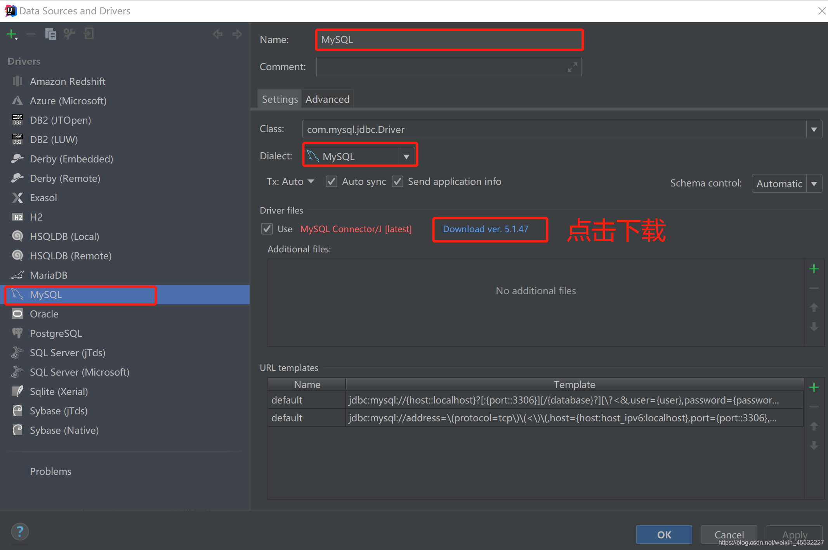Toggle the Auto sync checkbox

[331, 181]
